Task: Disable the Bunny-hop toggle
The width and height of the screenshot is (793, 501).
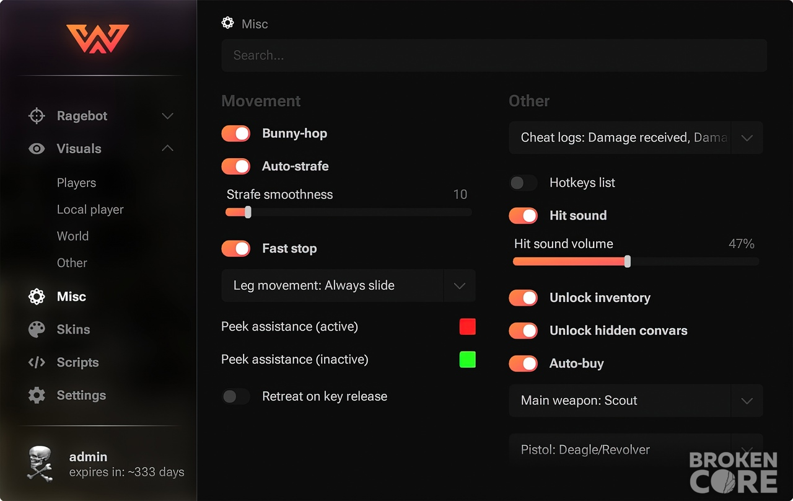Action: (x=236, y=133)
